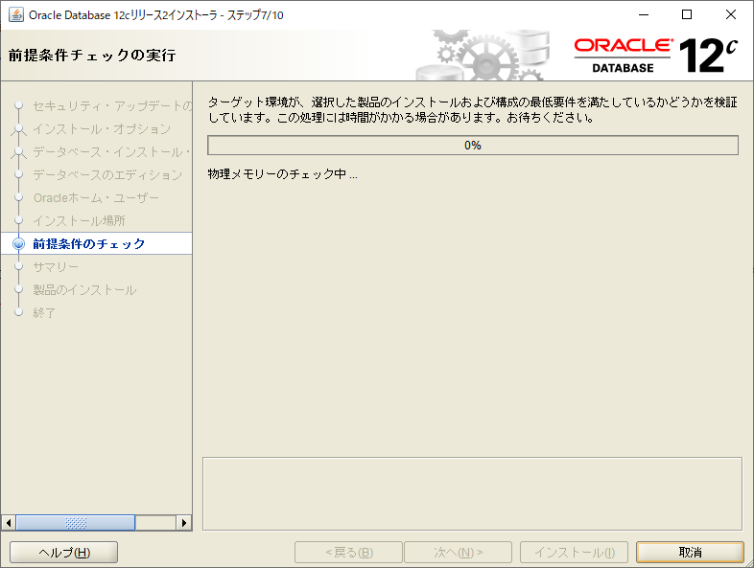Click the 取消 cancel button
The height and width of the screenshot is (568, 754).
tap(690, 552)
